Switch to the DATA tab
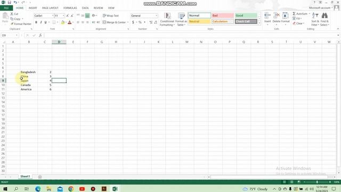 click(x=85, y=8)
